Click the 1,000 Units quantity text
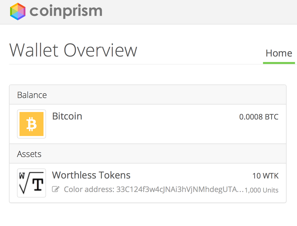297x226 pixels. pyautogui.click(x=261, y=190)
